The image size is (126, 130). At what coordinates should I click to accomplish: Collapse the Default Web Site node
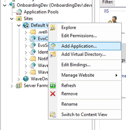click(19, 26)
